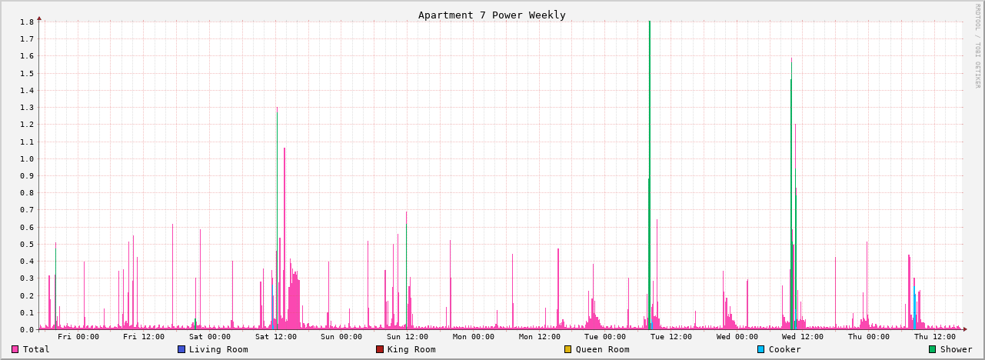The width and height of the screenshot is (985, 360).
Task: Click the Wed 12:00 time axis label
Action: point(803,337)
